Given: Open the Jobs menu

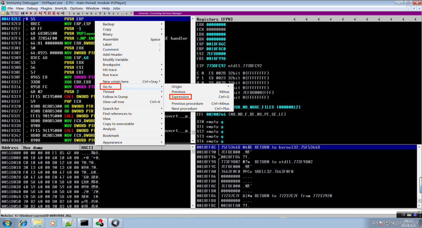Looking at the screenshot, I should pyautogui.click(x=116, y=8).
